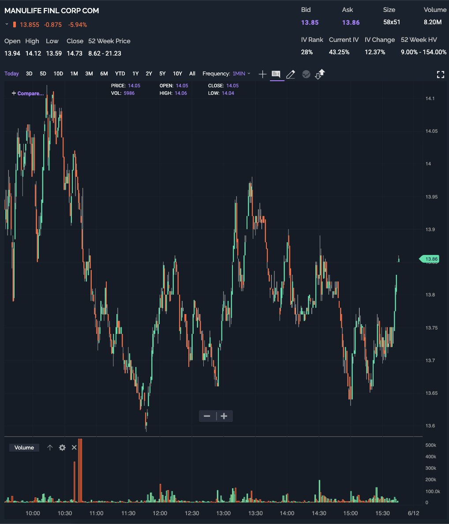Open the chart studies indicator icon
This screenshot has height=524, width=449.
click(306, 74)
